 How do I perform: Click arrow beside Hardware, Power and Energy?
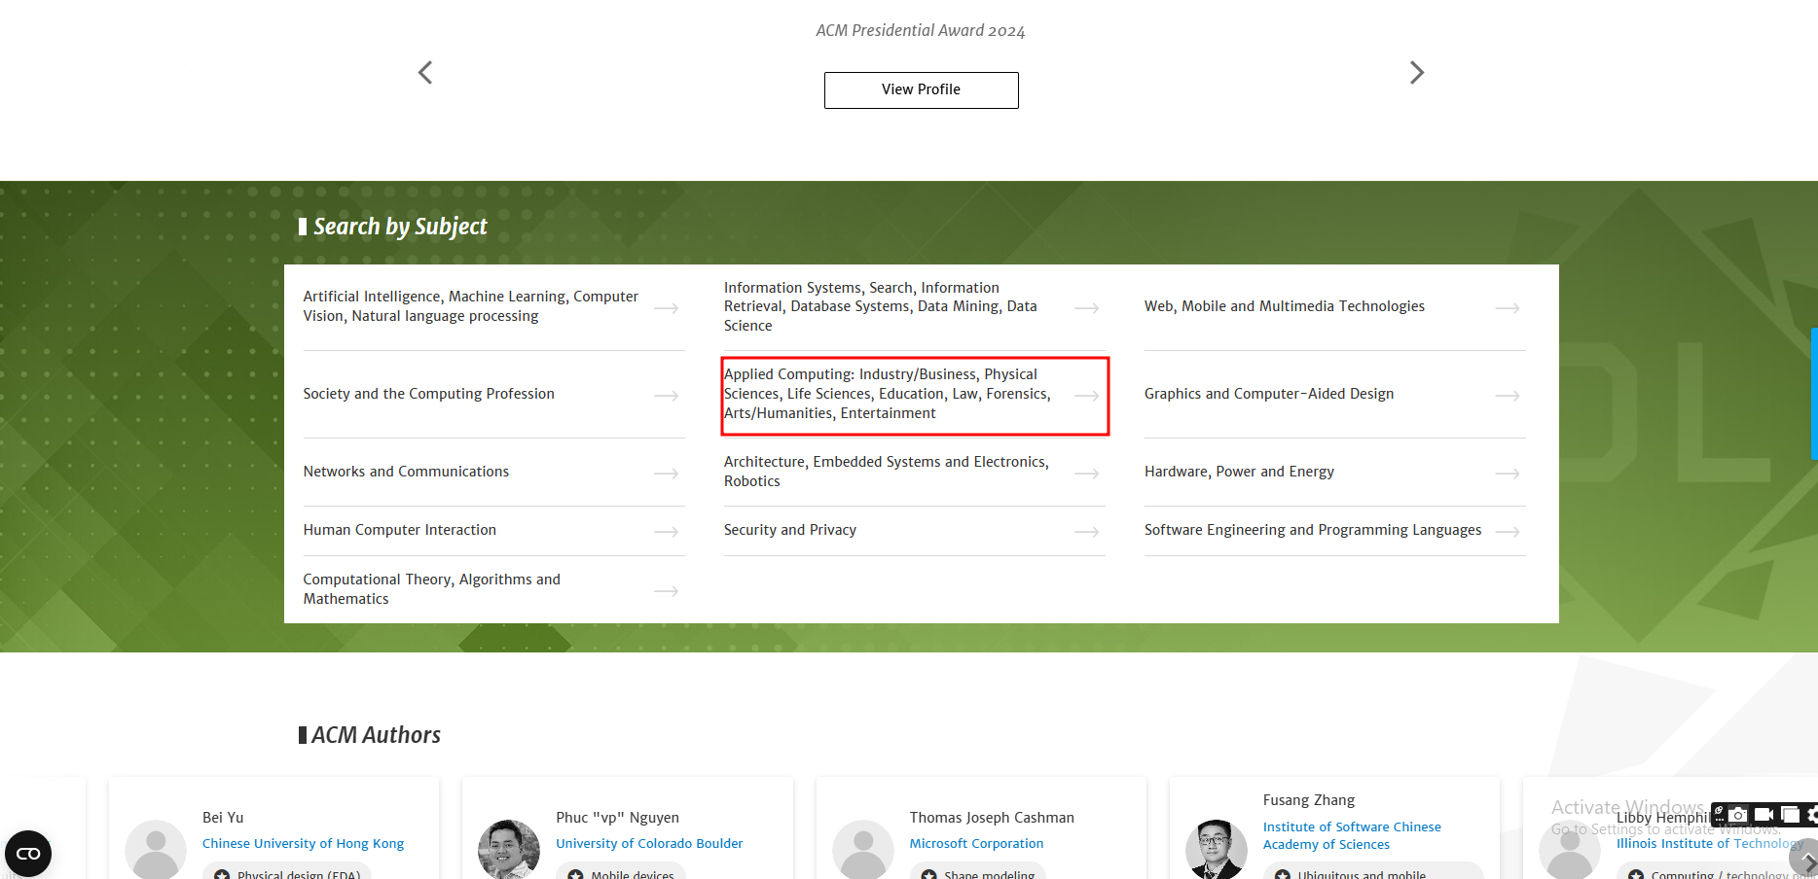[x=1507, y=474]
